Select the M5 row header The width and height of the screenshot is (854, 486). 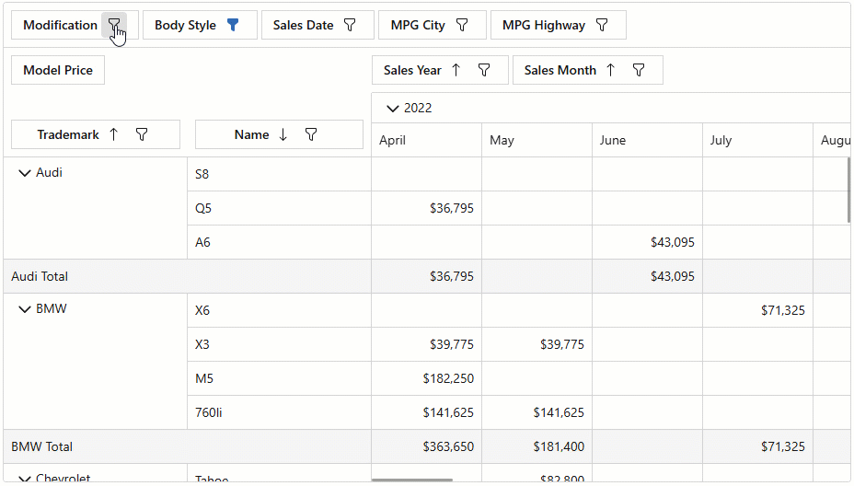pyautogui.click(x=280, y=378)
